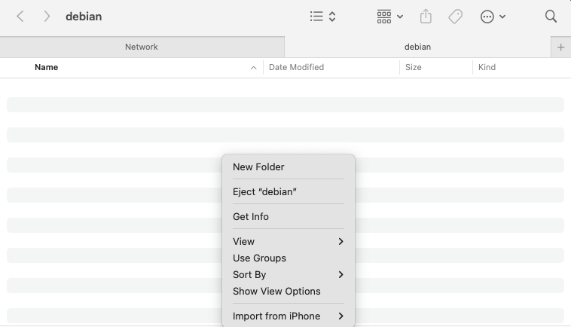Toggle Use Groups in context menu

[259, 258]
